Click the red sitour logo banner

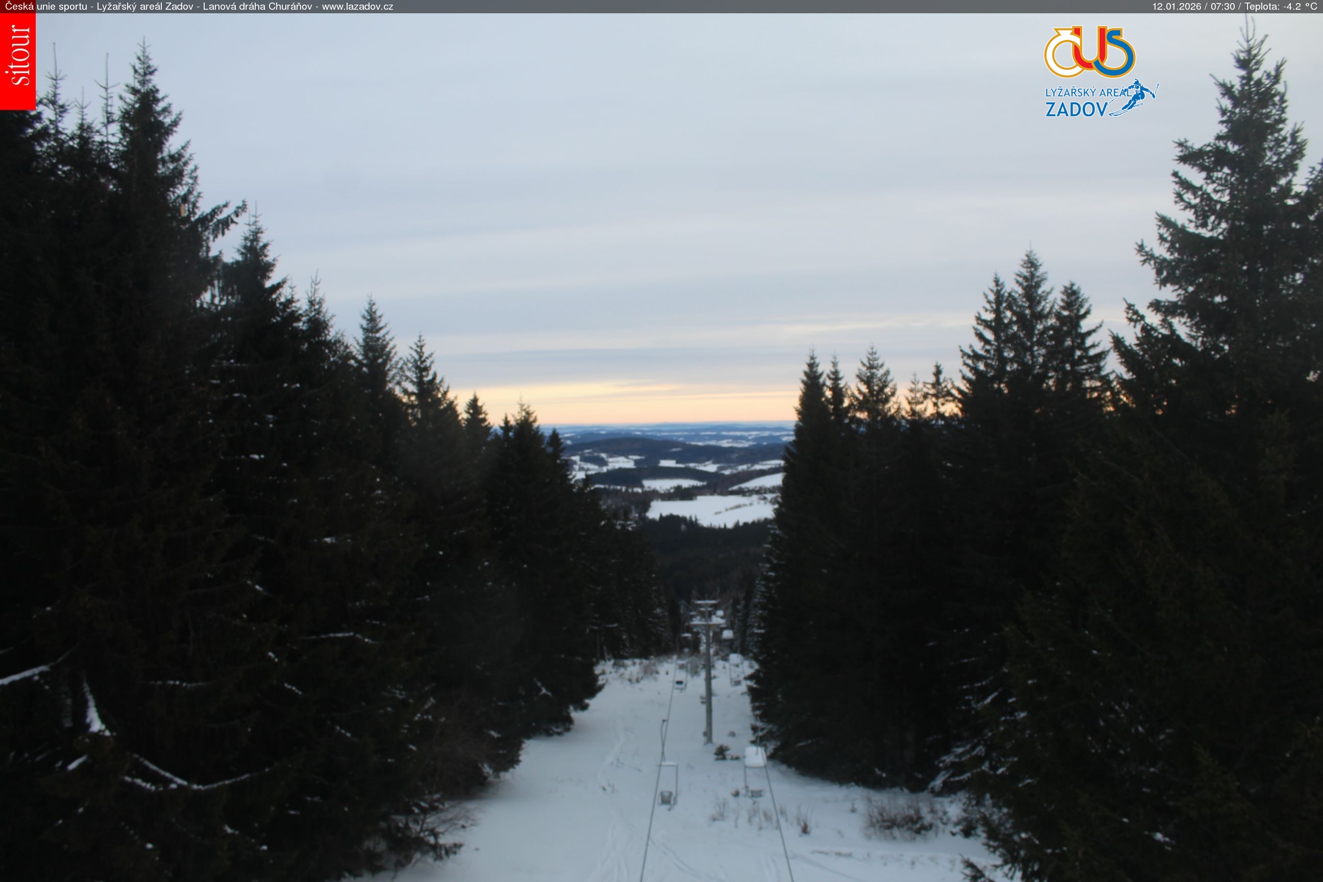point(17,61)
